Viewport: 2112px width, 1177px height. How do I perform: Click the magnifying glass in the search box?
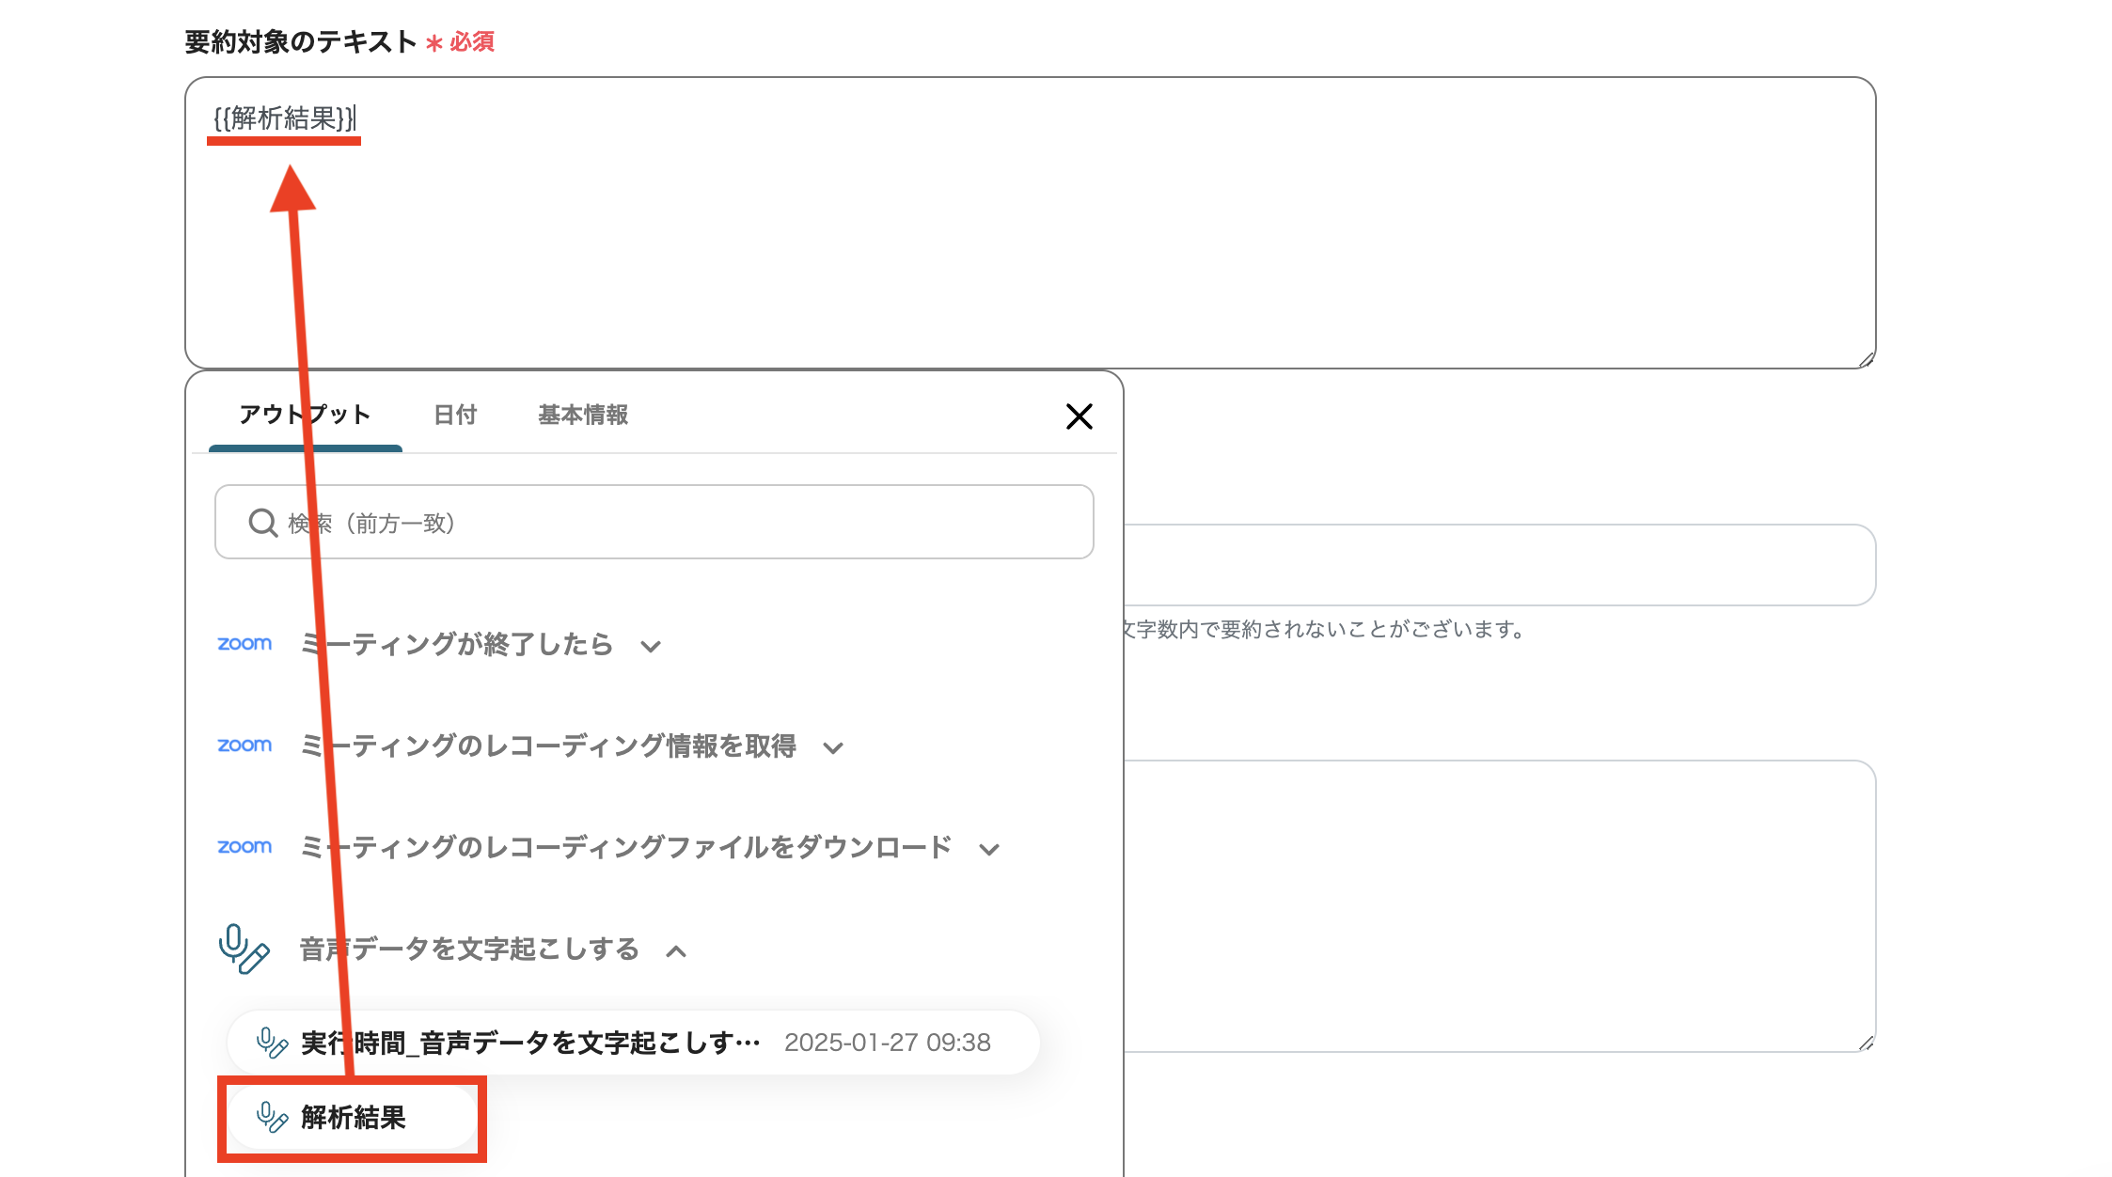pos(262,523)
